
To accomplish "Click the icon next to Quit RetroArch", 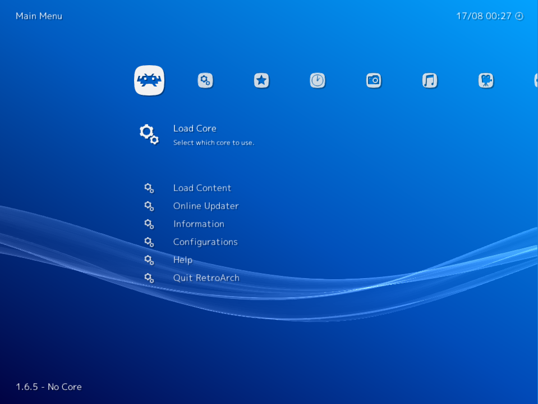I will (x=149, y=278).
